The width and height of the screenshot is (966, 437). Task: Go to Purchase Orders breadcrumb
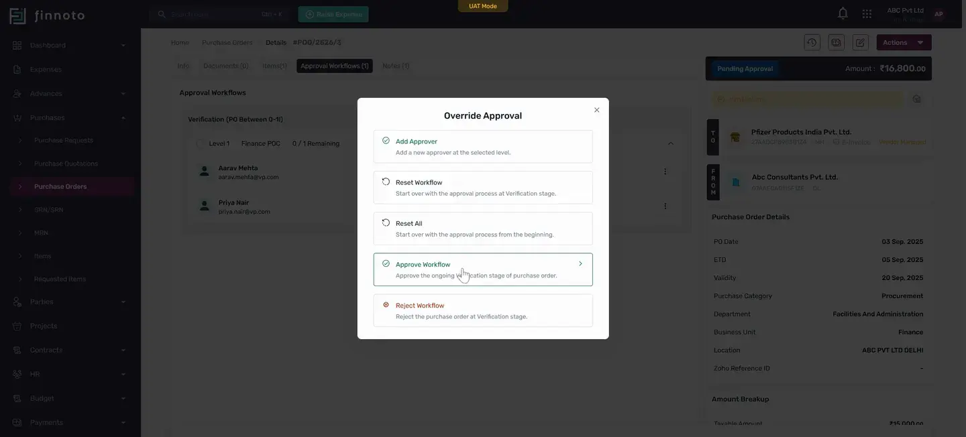pos(227,42)
